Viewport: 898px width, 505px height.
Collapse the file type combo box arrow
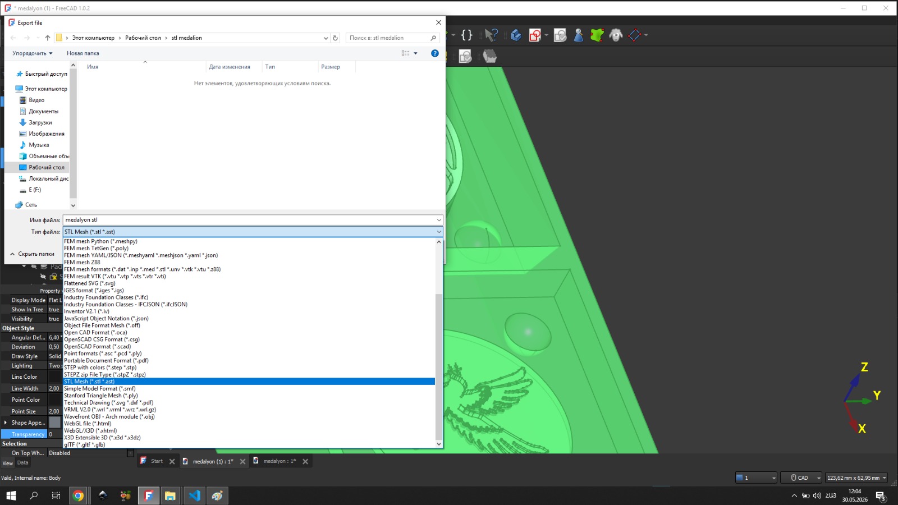click(438, 232)
